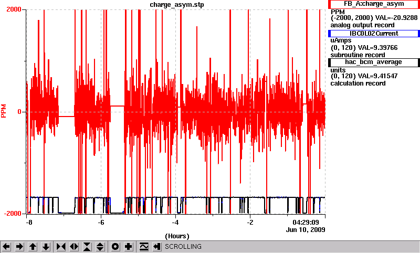Click the VAL=9.39766 range line in legend
The image size is (420, 253).
pyautogui.click(x=364, y=48)
